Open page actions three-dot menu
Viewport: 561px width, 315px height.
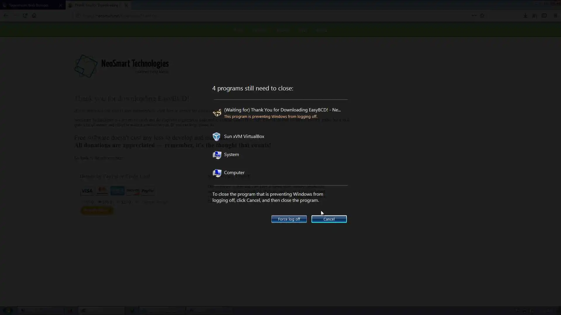click(474, 15)
